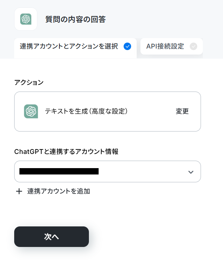Click the blue checkmark on the account selection tab
The width and height of the screenshot is (223, 269).
tap(127, 46)
